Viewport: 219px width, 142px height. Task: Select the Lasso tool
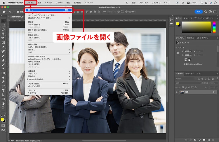(3, 30)
